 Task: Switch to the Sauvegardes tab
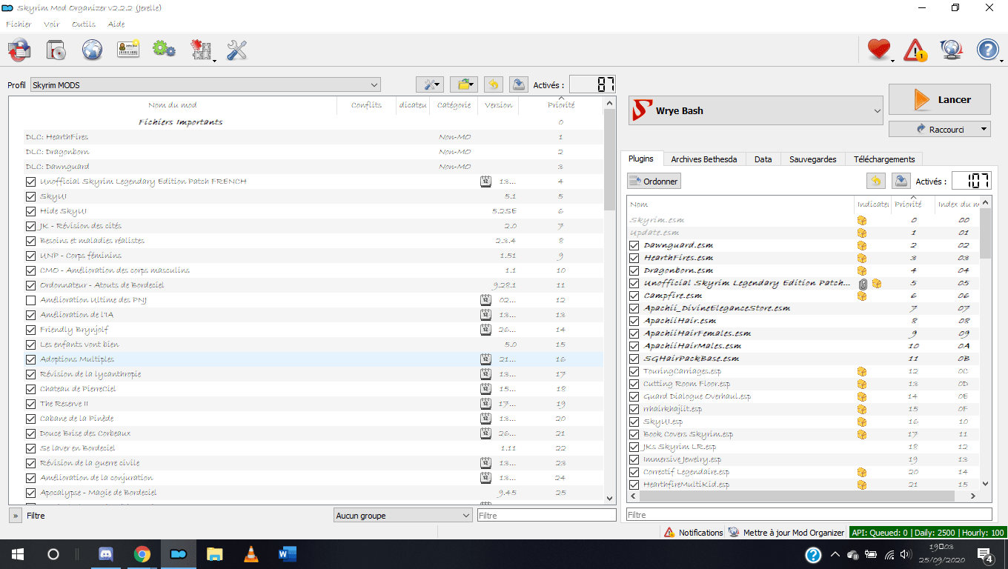[x=813, y=159]
